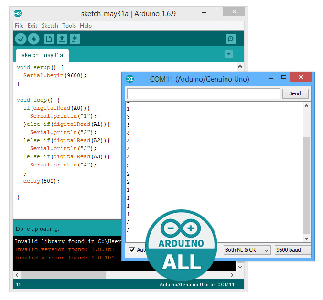Open a sketch with the Open icon

point(62,39)
